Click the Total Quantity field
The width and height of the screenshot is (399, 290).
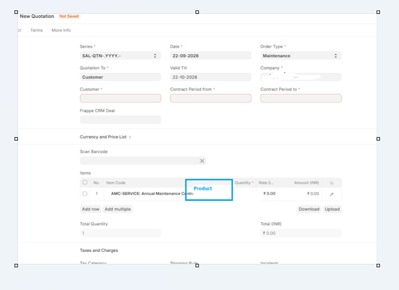click(121, 233)
